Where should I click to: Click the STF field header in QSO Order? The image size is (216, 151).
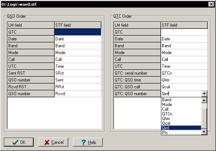78,25
